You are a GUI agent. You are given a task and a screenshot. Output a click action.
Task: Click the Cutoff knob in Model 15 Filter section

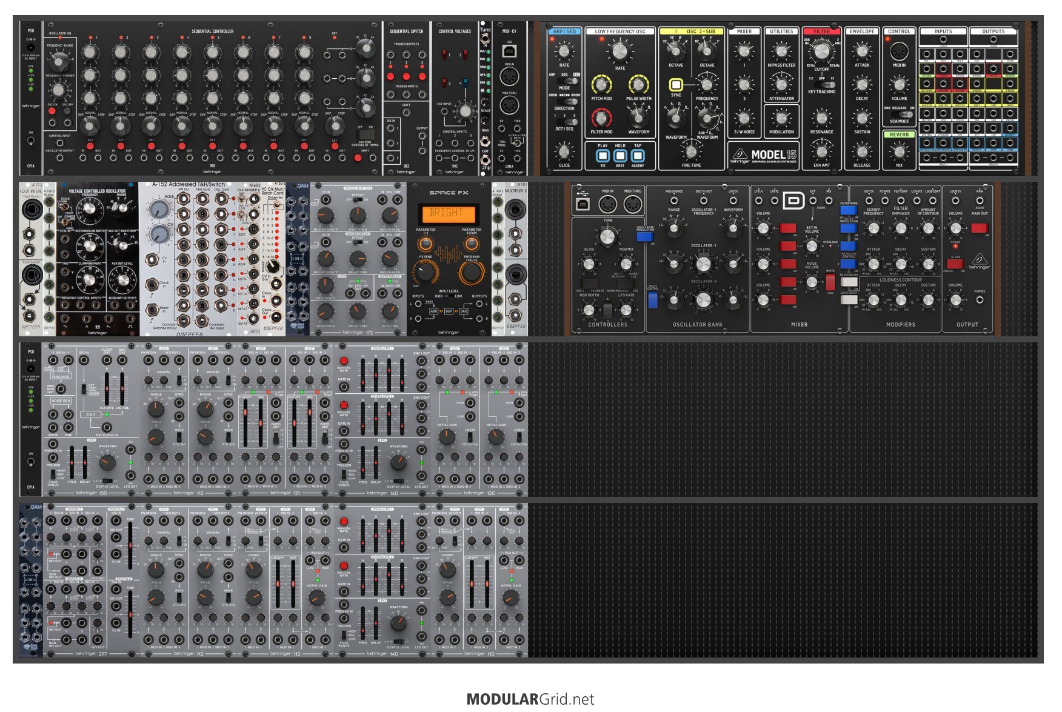[821, 52]
